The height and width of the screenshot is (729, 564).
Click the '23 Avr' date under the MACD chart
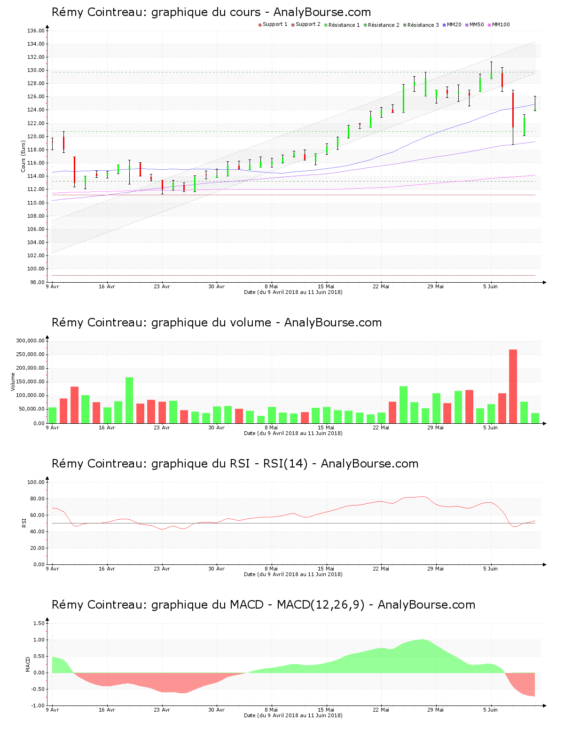pyautogui.click(x=162, y=710)
